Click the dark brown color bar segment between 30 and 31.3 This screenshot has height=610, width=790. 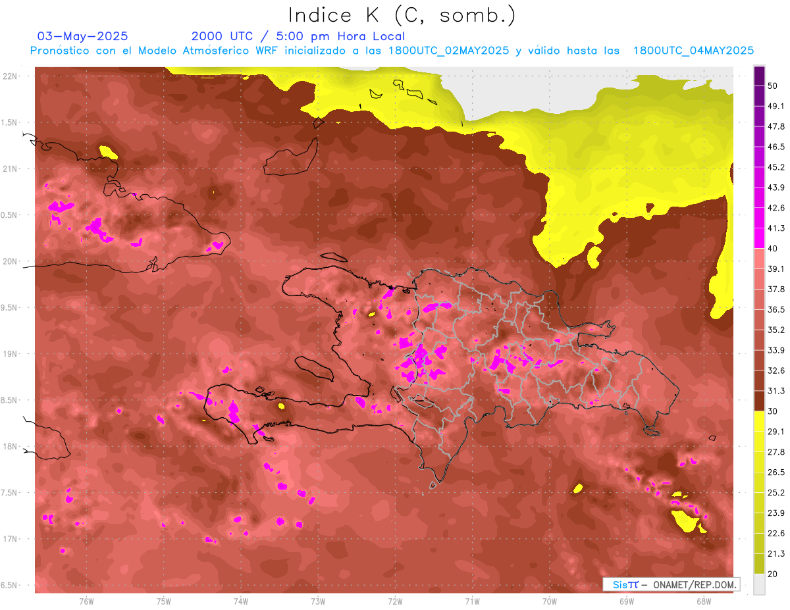[x=759, y=401]
